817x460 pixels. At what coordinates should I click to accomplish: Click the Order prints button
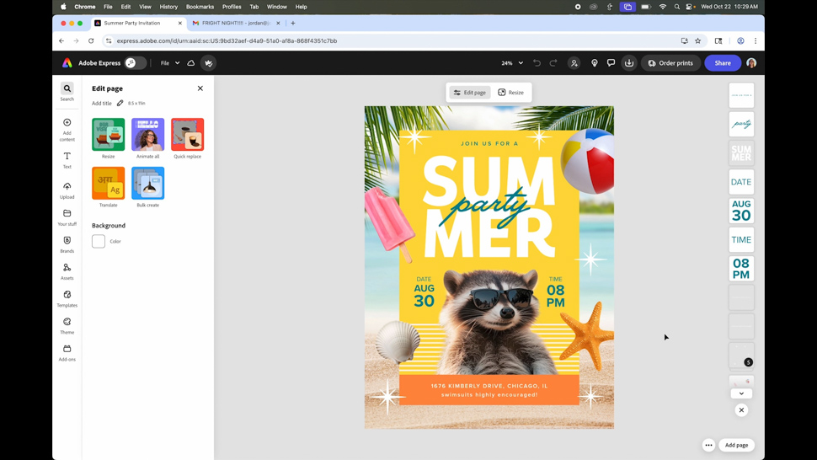(670, 63)
